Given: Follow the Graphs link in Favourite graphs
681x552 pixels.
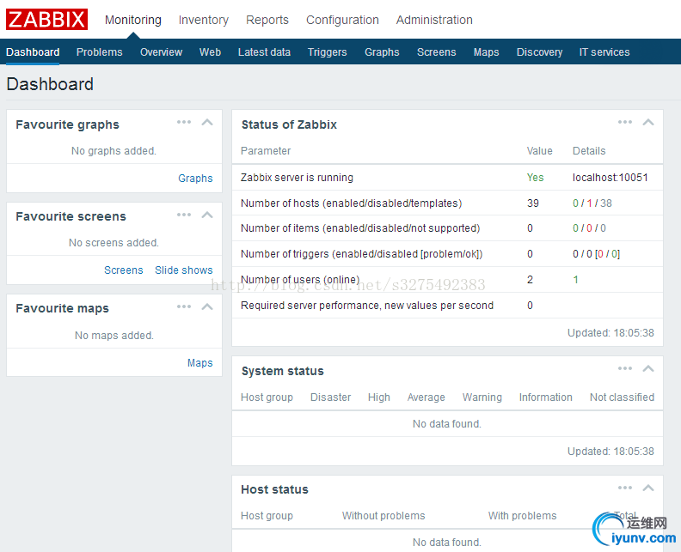Looking at the screenshot, I should (195, 179).
